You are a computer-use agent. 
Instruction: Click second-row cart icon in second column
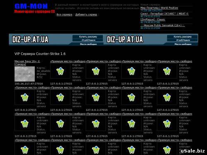60,97
